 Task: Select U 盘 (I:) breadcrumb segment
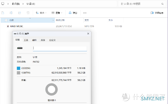coord(31,4)
